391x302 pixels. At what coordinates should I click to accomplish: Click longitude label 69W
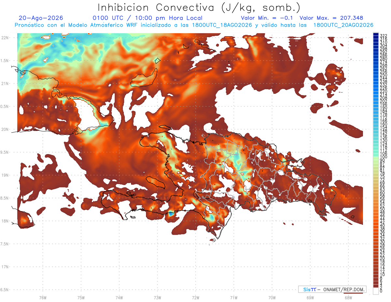click(310, 297)
